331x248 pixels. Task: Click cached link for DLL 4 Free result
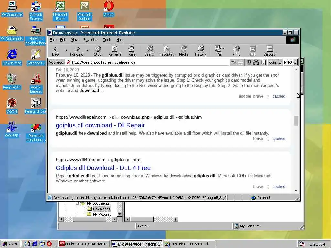coord(279,186)
